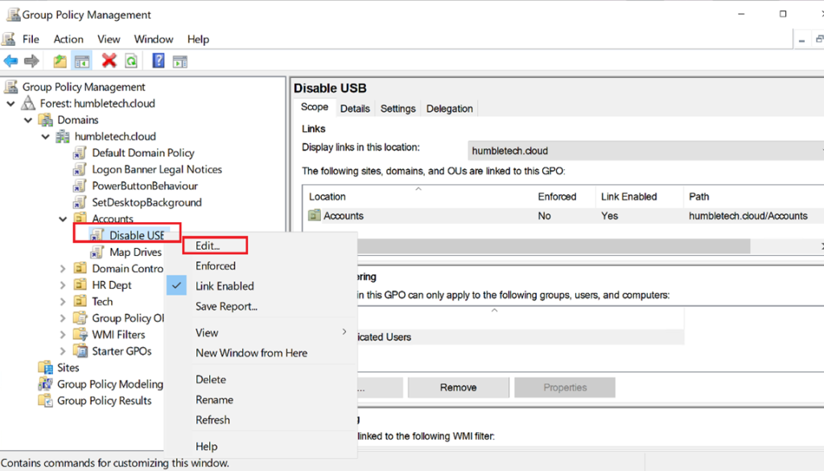Viewport: 824px width, 471px height.
Task: Expand the Group Policy Objects node
Action: tap(63, 318)
